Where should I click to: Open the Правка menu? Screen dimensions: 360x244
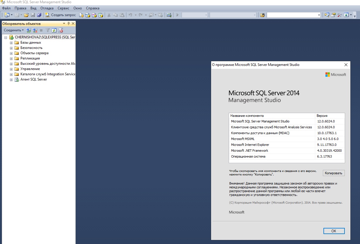pyautogui.click(x=20, y=8)
